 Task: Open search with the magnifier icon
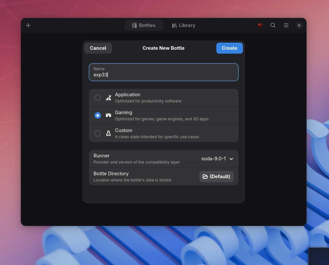(x=273, y=25)
